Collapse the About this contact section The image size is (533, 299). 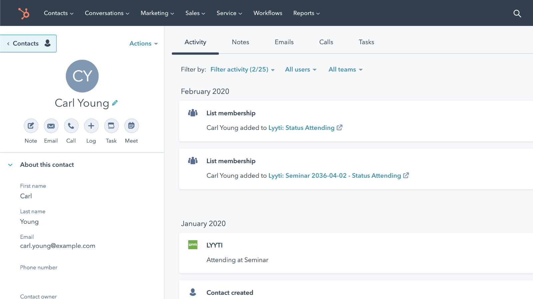pyautogui.click(x=10, y=164)
